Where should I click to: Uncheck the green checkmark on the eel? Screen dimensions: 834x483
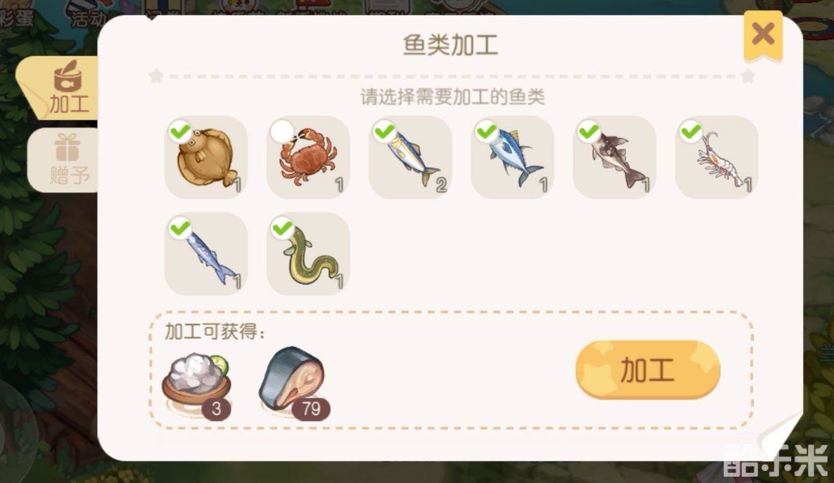[282, 229]
